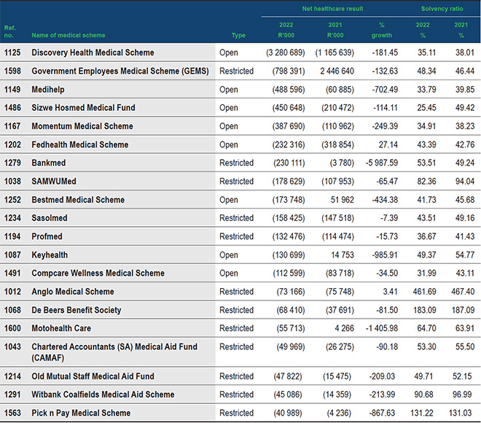Click reference number 1279
Image resolution: width=481 pixels, height=423 pixels.
click(12, 163)
